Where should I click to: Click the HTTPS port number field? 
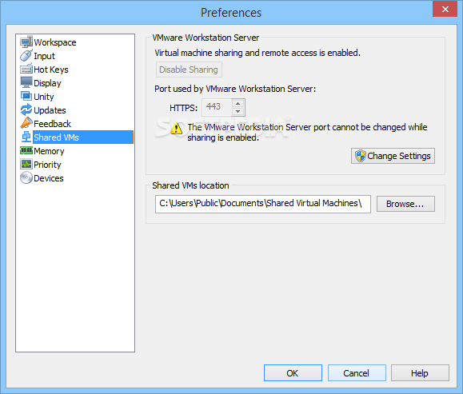[x=217, y=107]
